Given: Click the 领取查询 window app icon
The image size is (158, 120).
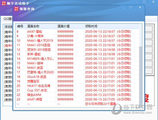Looking at the screenshot, I should (16, 9).
